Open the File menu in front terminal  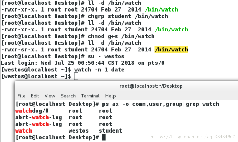click(x=22, y=96)
